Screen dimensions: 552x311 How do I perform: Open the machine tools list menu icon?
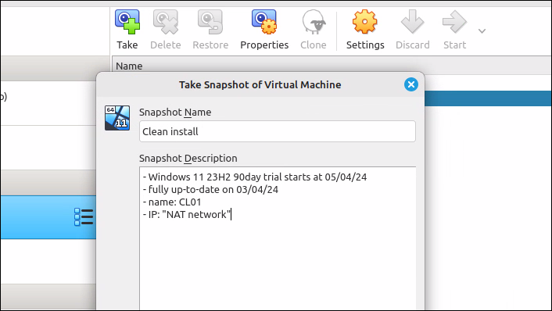(x=84, y=216)
